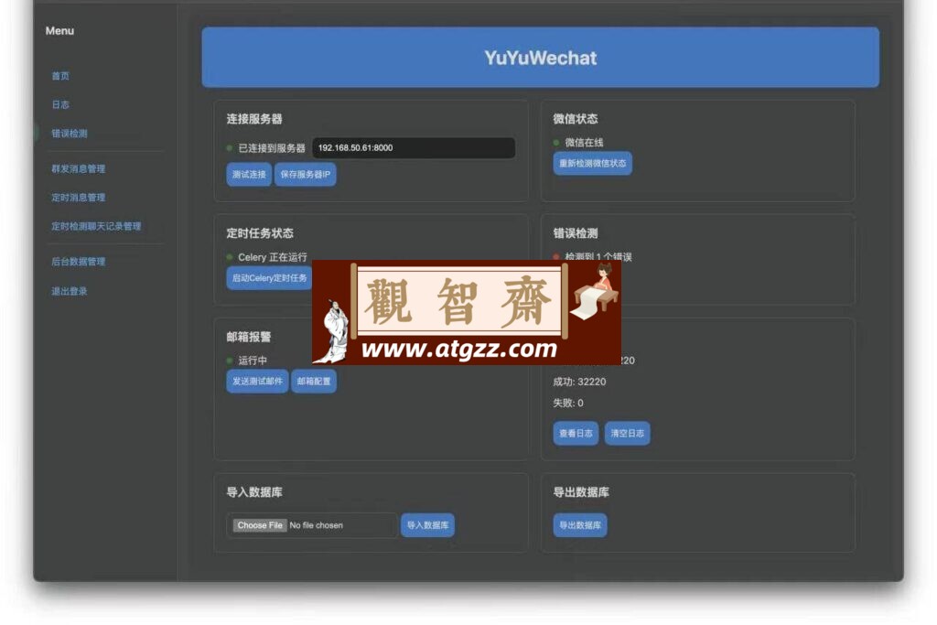The image size is (937, 625).
Task: Click green status dot beside 微信在线
Action: point(556,142)
